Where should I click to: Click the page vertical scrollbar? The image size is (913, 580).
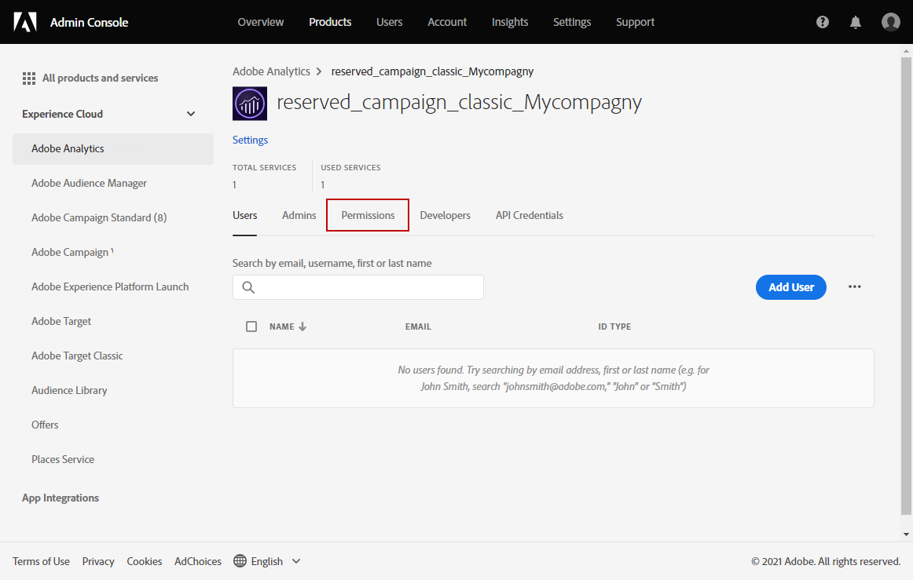(x=905, y=285)
